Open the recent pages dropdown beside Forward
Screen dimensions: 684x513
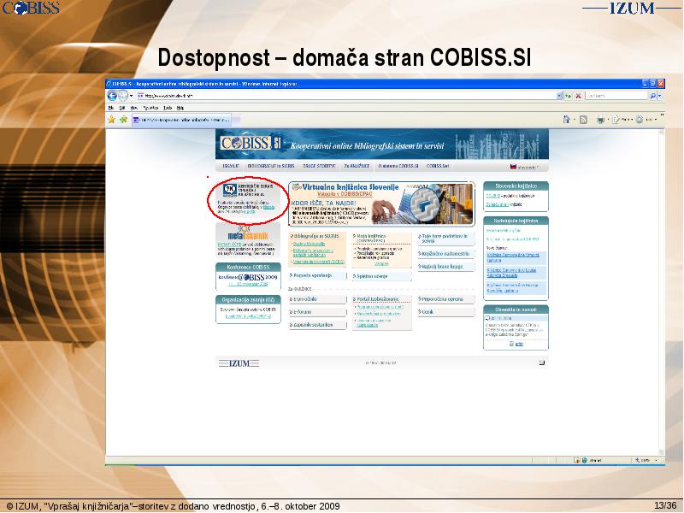(x=132, y=96)
